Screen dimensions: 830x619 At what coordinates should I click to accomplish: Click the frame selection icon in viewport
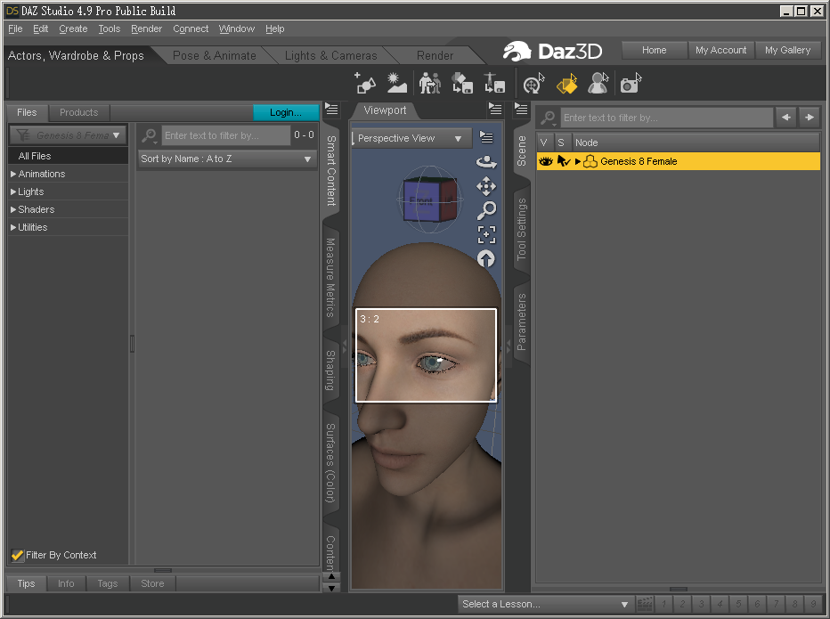(486, 234)
